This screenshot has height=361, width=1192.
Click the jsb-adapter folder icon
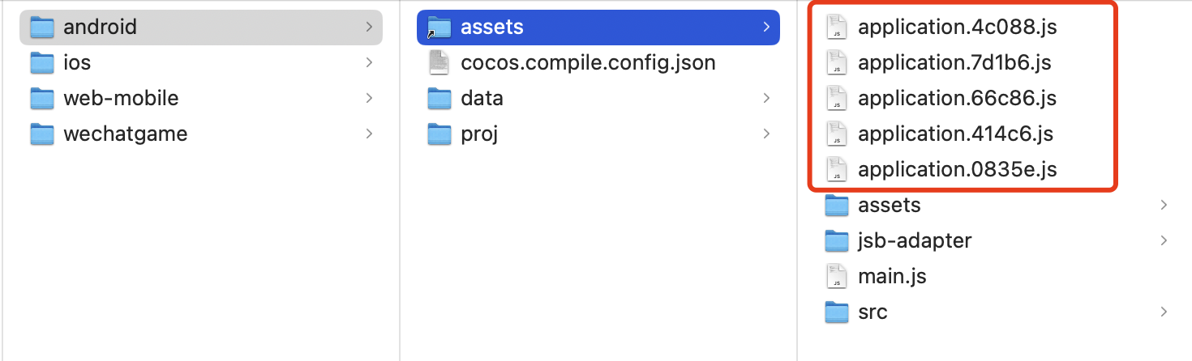(836, 240)
